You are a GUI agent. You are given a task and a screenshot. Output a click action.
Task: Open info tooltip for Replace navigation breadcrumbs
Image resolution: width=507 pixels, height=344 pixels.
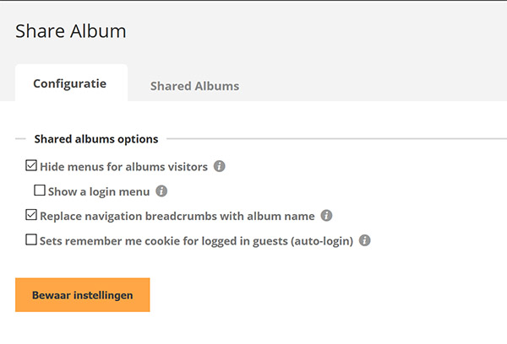coord(326,216)
